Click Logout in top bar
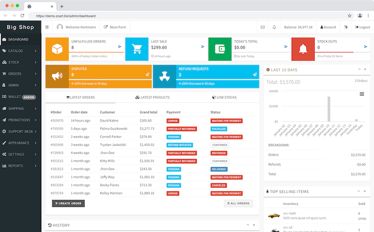The height and width of the screenshot is (232, 374). 363,27
